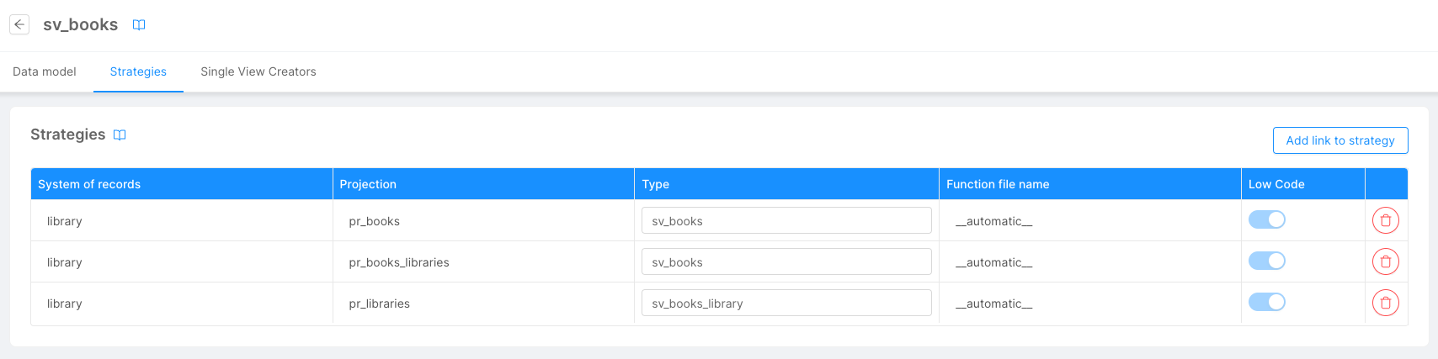
Task: Toggle Low Code for pr_books_libraries
Action: (x=1266, y=261)
